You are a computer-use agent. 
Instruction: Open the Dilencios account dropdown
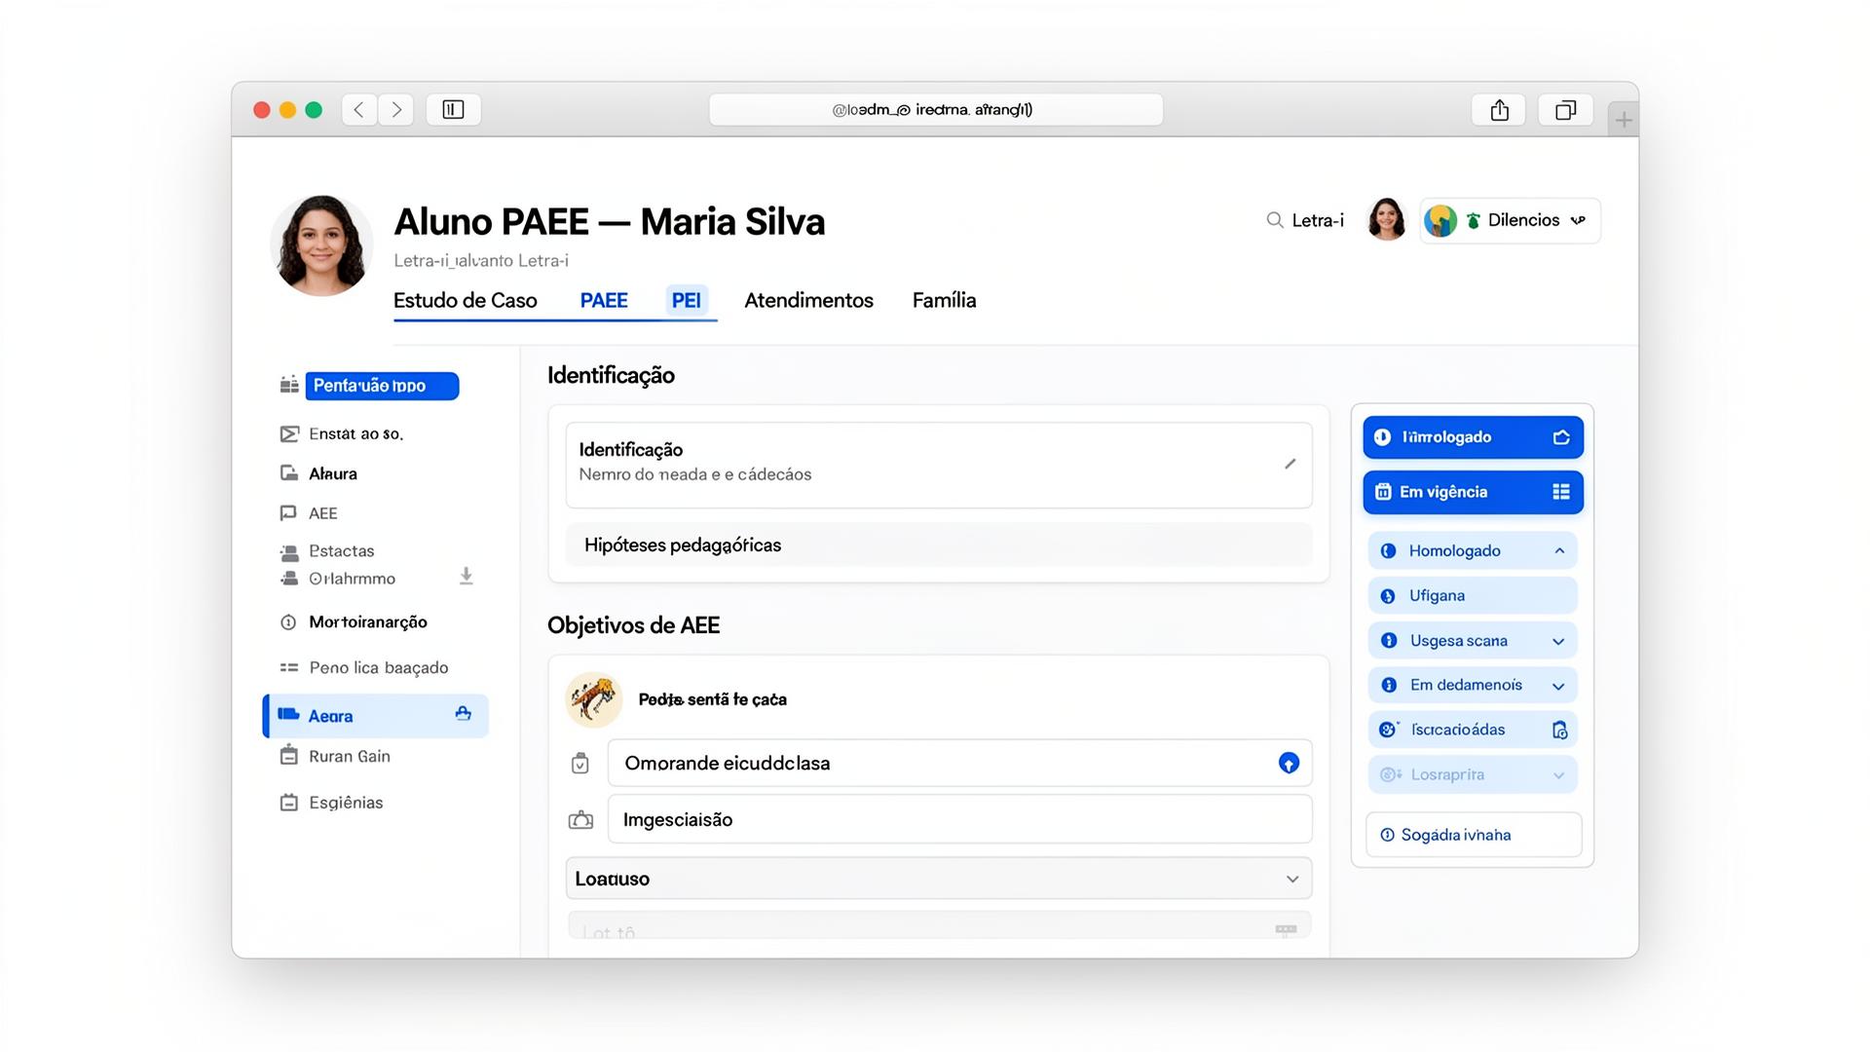click(1510, 220)
